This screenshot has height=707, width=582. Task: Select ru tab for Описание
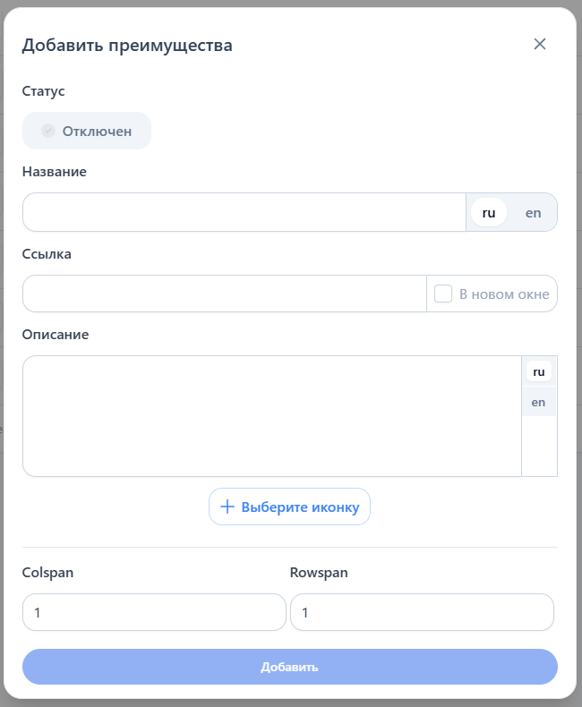pos(538,371)
